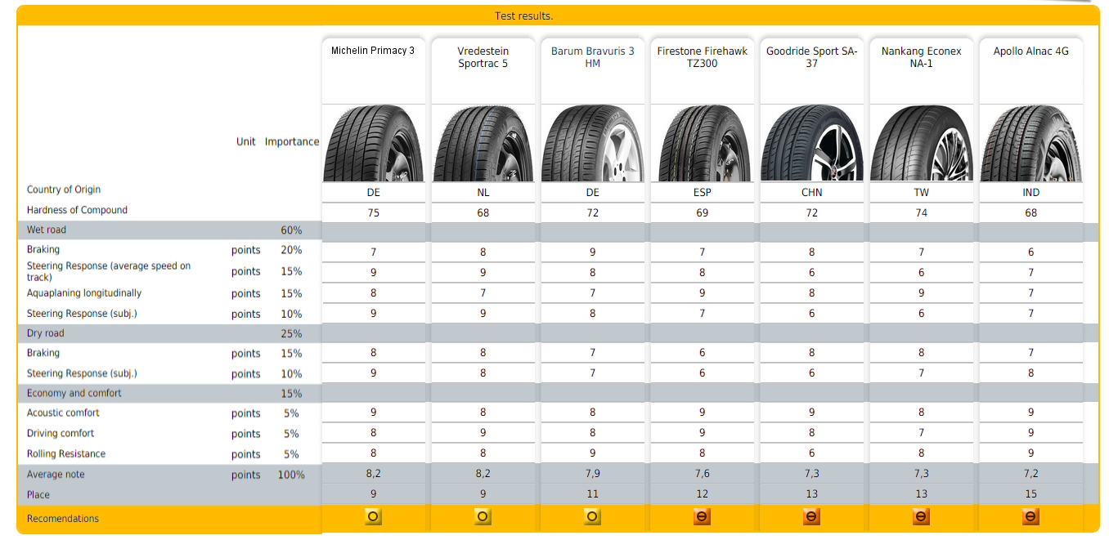Viewport: 1109px width, 540px height.
Task: Click the 'Place' row label
Action: [38, 495]
